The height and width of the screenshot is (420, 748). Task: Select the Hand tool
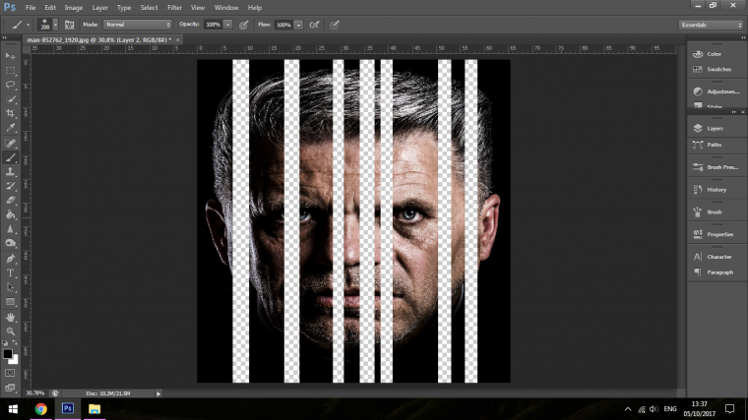[10, 317]
